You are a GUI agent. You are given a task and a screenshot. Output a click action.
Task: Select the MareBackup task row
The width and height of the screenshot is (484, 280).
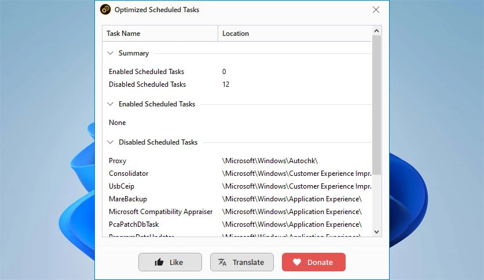point(237,199)
